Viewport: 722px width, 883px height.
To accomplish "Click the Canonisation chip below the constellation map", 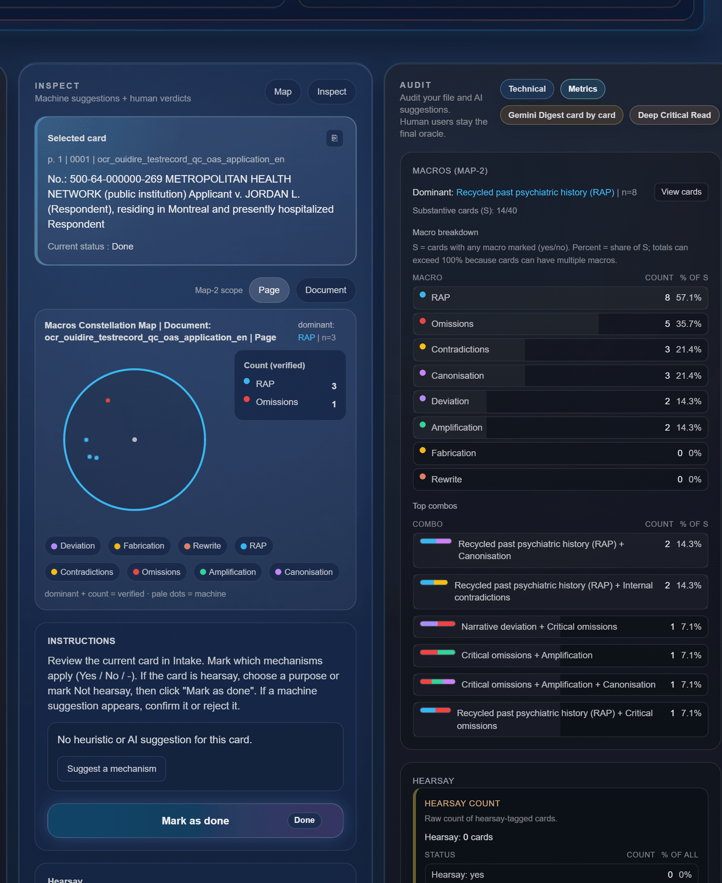I will [x=304, y=572].
